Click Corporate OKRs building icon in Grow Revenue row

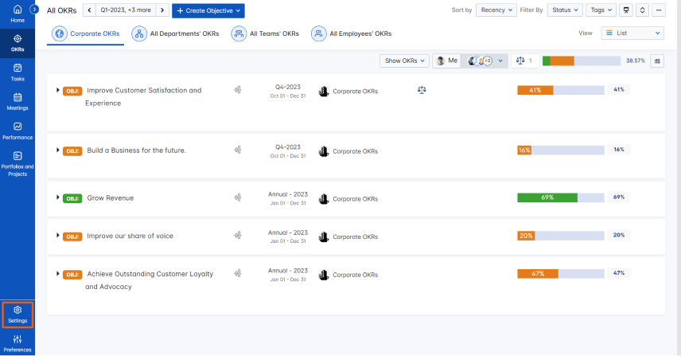click(x=324, y=198)
